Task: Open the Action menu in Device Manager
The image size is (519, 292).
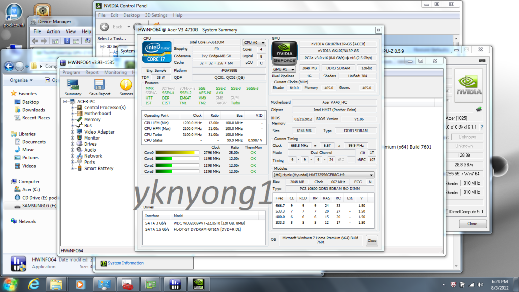Action: tap(53, 31)
